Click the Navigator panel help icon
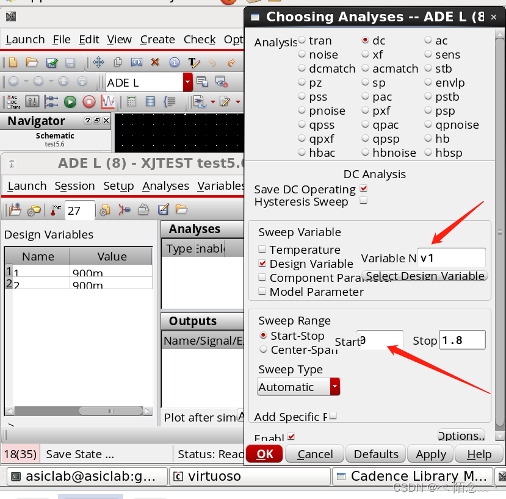 [88, 121]
